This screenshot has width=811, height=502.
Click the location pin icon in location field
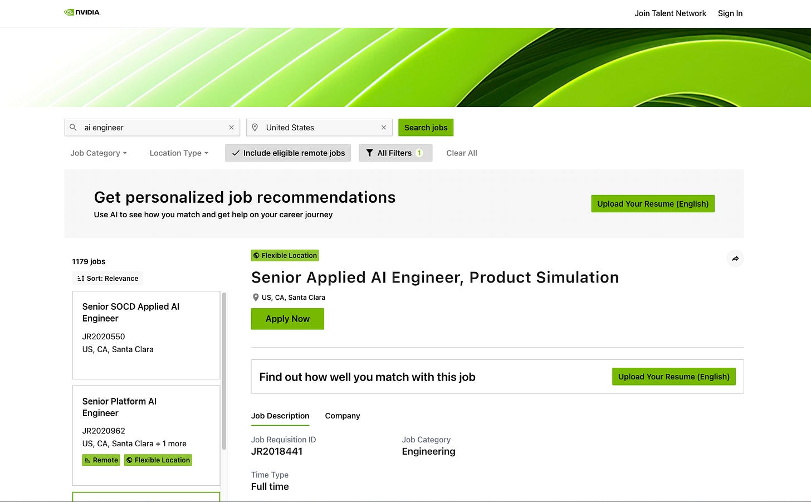pos(255,128)
